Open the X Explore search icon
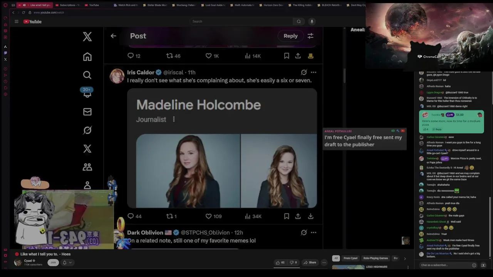 [x=87, y=75]
